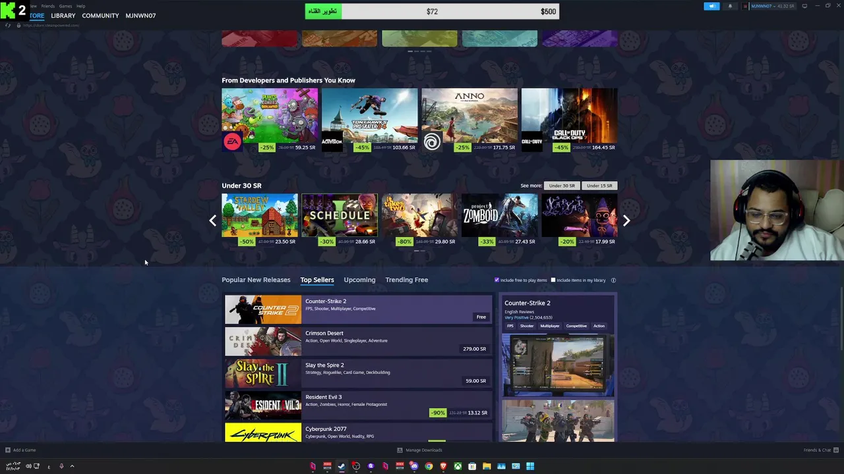Open the LIBRARY menu

[x=63, y=15]
